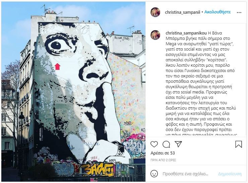Like the post with the heart icon
Screen dimensions: 248x183
point(154,144)
